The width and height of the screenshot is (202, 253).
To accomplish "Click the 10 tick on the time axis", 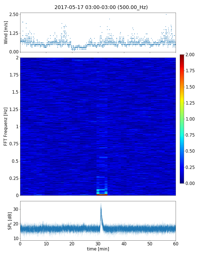I will [x=46, y=243].
